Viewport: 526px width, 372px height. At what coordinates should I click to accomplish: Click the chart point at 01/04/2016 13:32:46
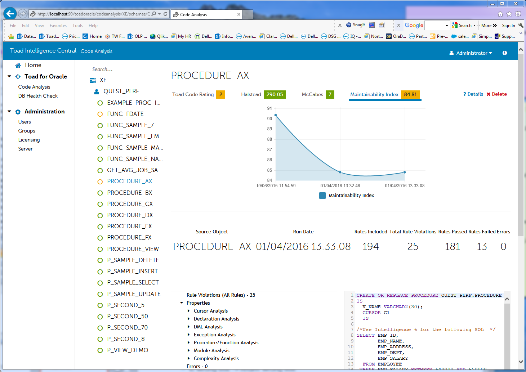pos(340,172)
